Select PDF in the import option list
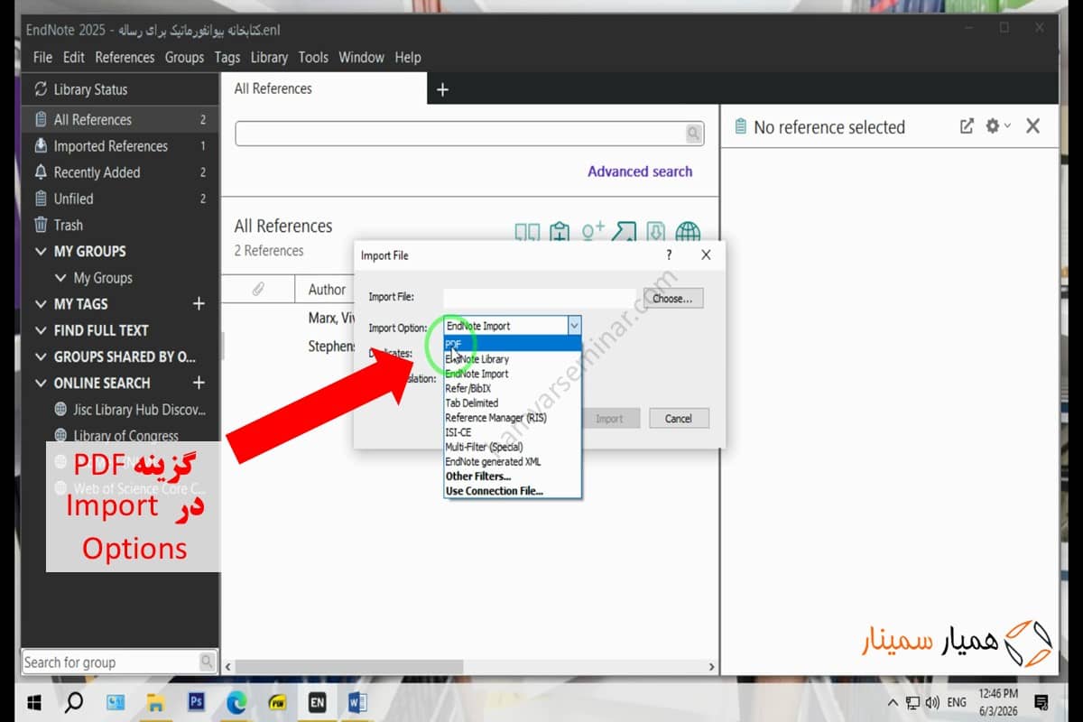Screen dimensions: 1083x722 pos(513,344)
